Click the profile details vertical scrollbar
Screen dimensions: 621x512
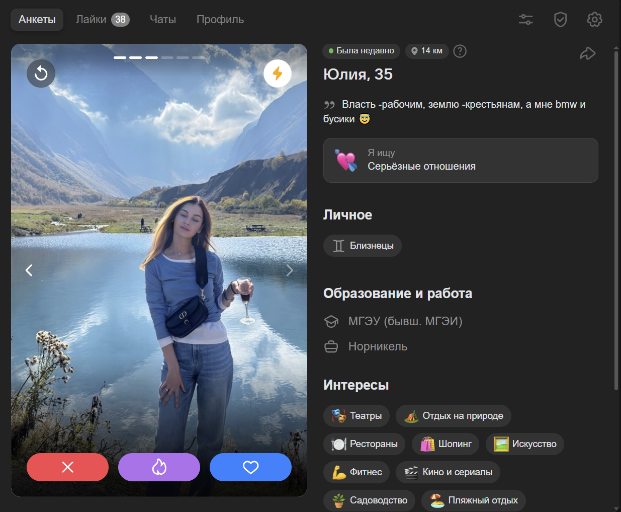point(616,220)
